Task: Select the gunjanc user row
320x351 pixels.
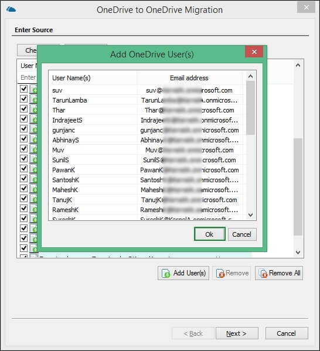Action: coord(145,130)
